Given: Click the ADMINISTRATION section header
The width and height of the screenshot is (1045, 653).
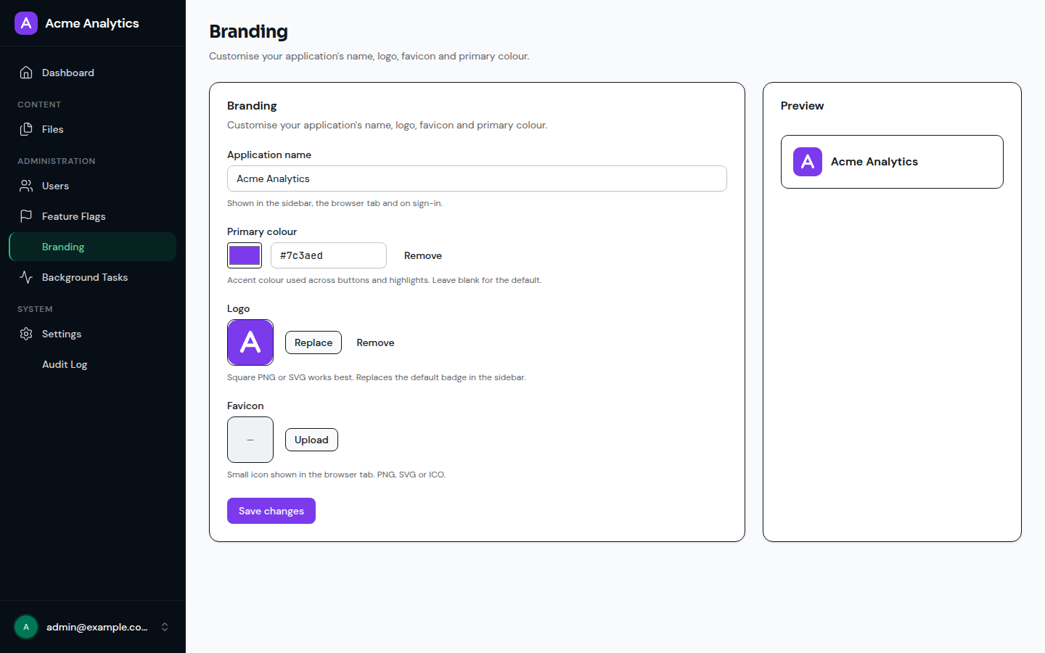Looking at the screenshot, I should click(x=57, y=161).
